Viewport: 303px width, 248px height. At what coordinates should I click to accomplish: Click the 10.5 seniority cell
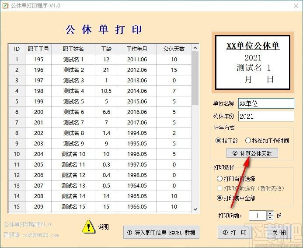click(x=106, y=91)
